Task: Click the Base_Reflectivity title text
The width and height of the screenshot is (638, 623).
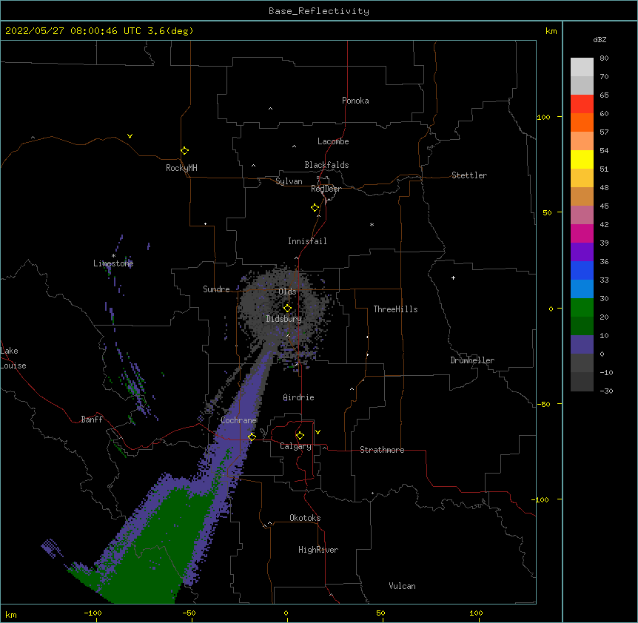Action: [x=319, y=11]
